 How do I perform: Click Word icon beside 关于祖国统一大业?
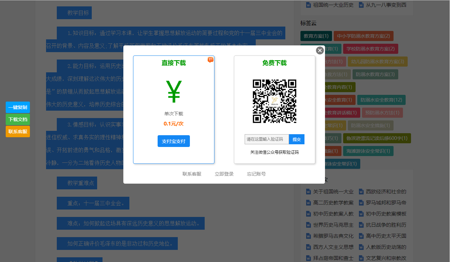coord(308,192)
